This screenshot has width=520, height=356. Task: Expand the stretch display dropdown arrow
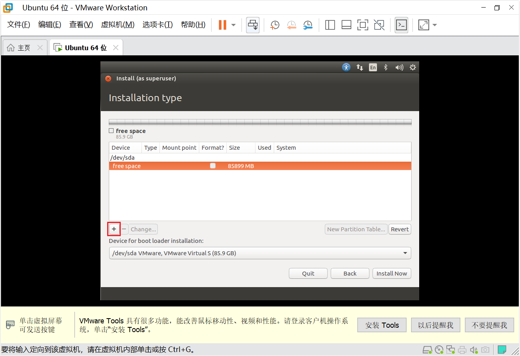435,25
